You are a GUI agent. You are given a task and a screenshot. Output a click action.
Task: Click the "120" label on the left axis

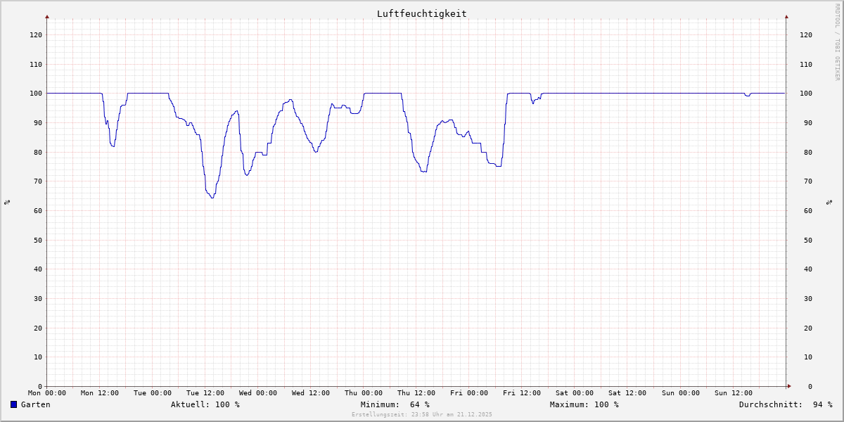click(36, 34)
